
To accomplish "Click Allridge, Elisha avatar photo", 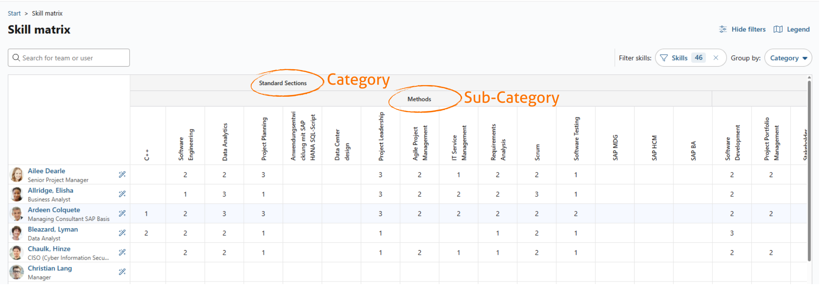I will click(17, 194).
